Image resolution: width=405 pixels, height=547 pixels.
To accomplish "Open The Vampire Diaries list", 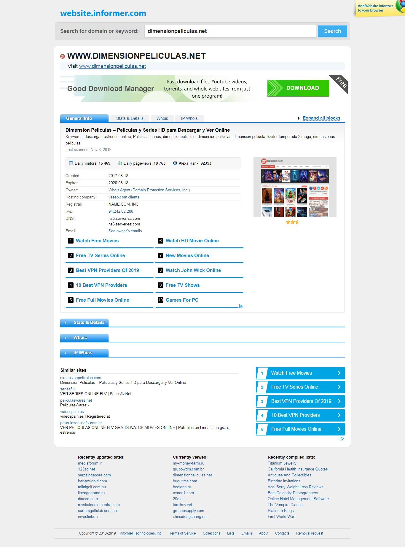I will (285, 505).
